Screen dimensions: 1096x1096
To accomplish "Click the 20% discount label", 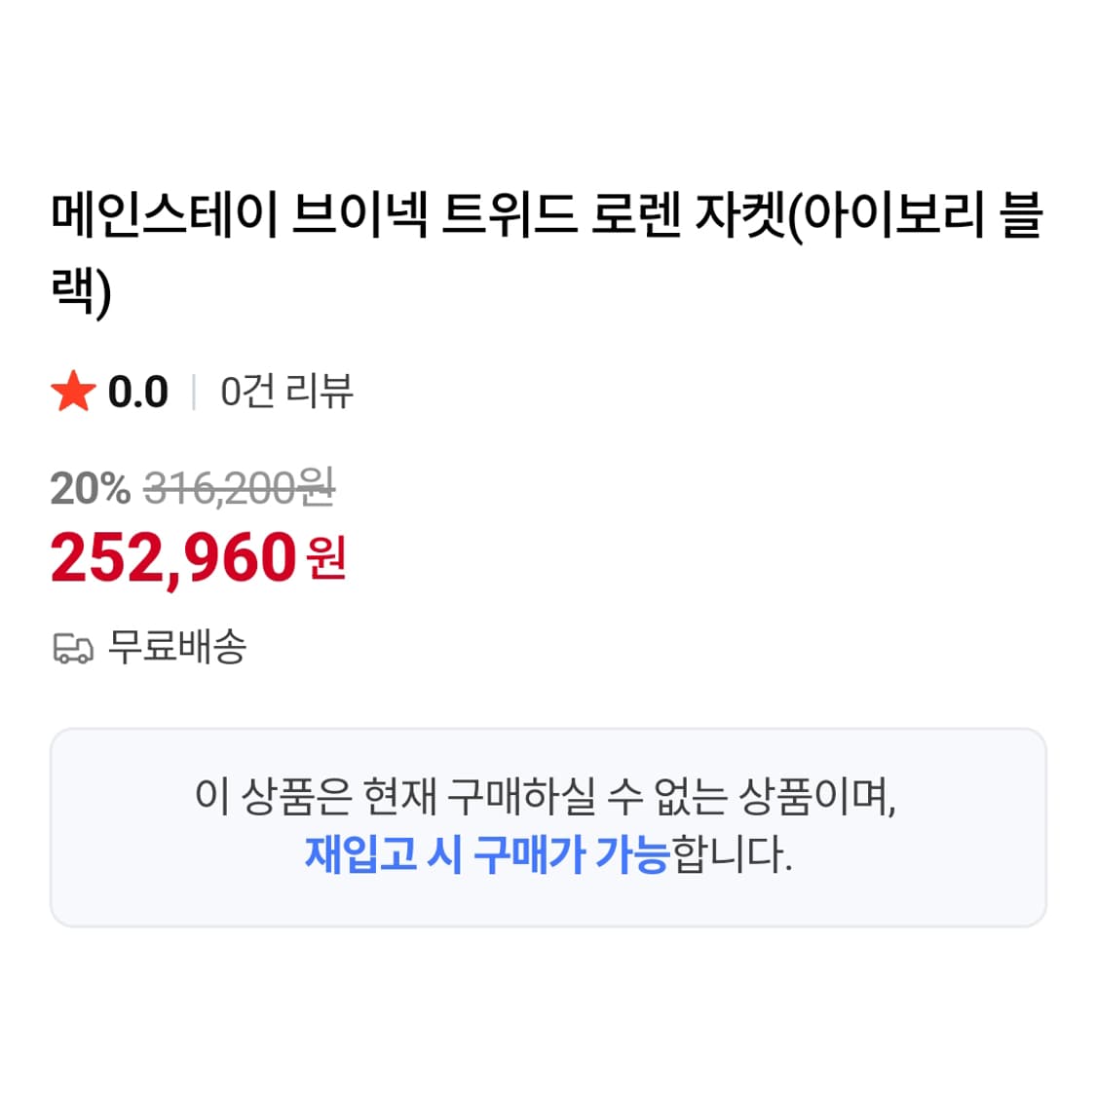I will click(89, 490).
